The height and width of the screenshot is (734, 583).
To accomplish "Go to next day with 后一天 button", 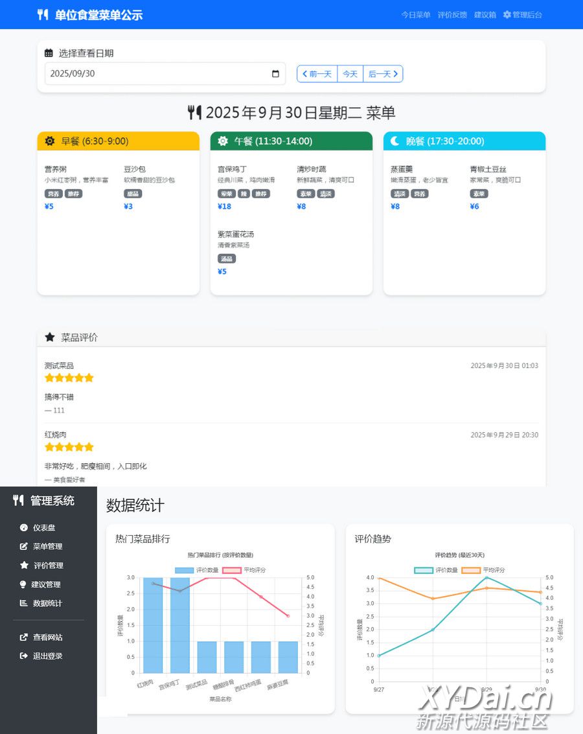I will click(x=383, y=74).
